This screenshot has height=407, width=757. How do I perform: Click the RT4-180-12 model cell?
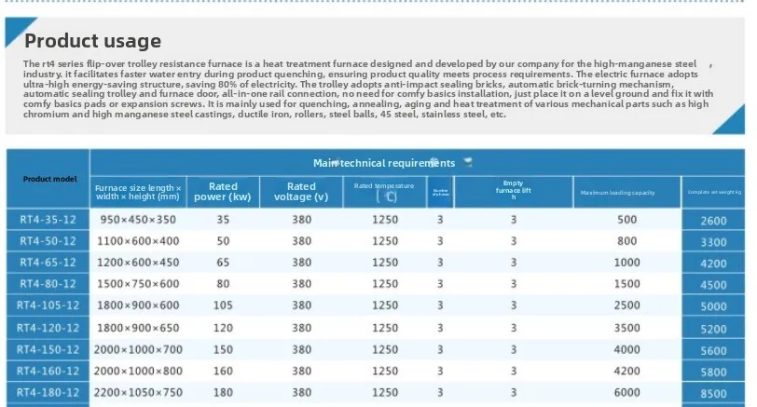(x=48, y=391)
